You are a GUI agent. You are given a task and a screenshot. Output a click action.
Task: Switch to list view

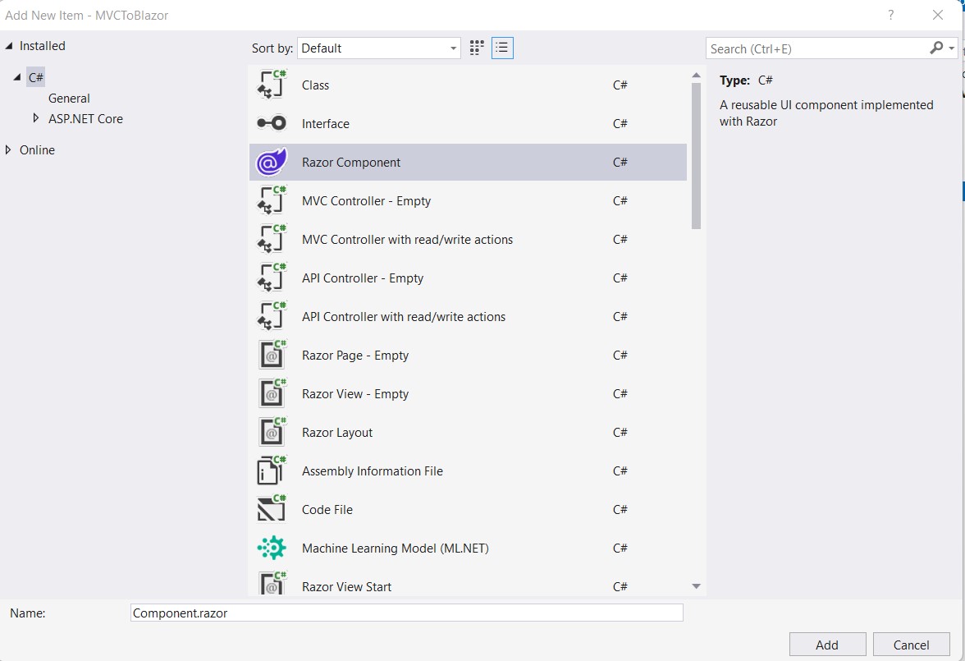tap(502, 48)
